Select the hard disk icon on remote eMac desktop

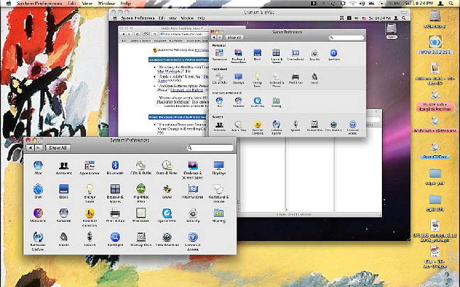(392, 31)
